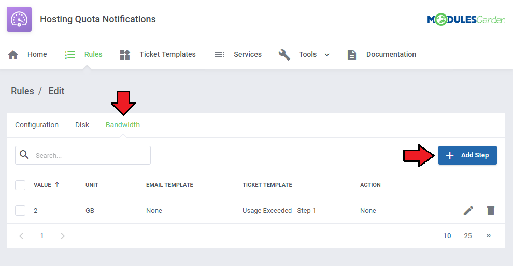Click the action None cell

click(x=368, y=211)
